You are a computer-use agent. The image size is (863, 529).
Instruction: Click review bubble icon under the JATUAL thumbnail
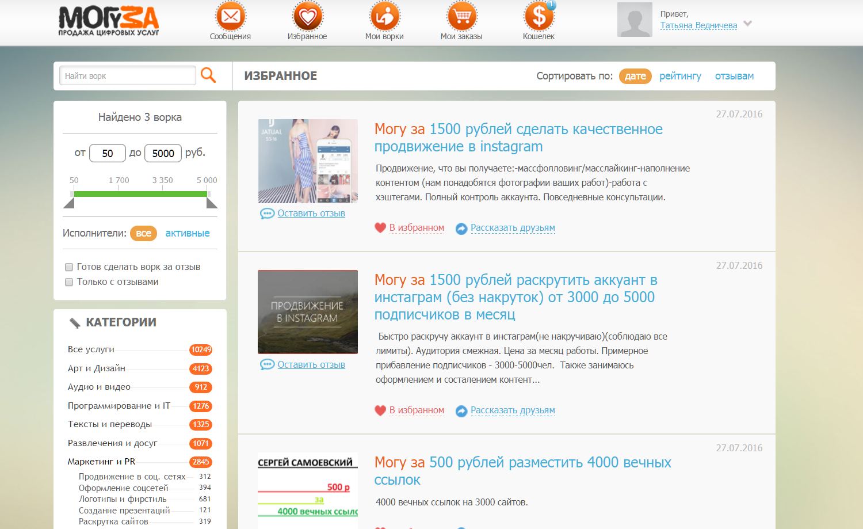point(267,214)
